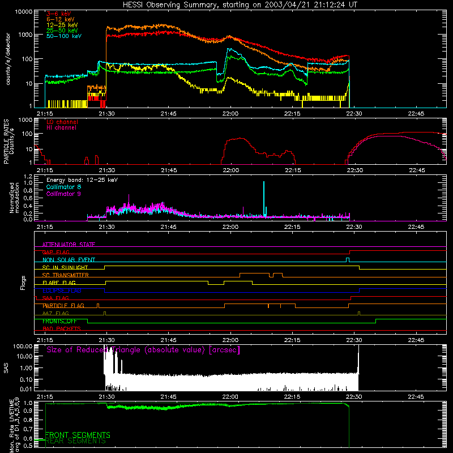Image resolution: width=453 pixels, height=453 pixels.
Task: Click the GAP FLAG label
Action: tap(55, 252)
